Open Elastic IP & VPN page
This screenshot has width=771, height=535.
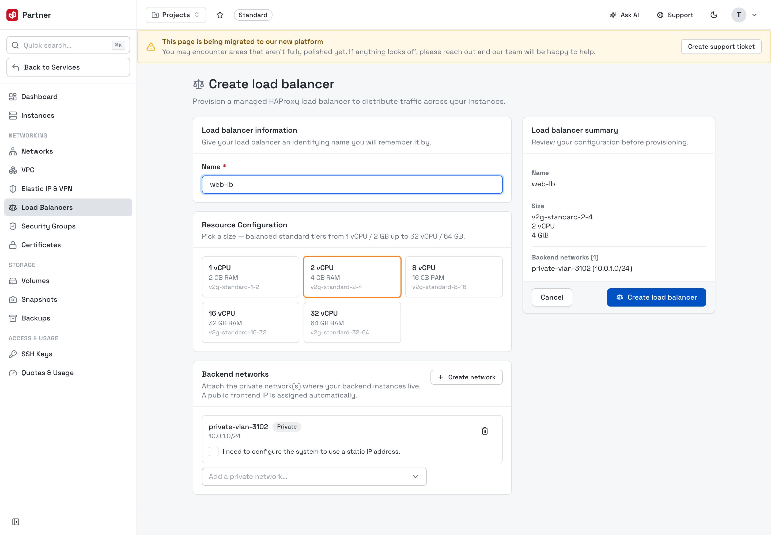(x=68, y=189)
